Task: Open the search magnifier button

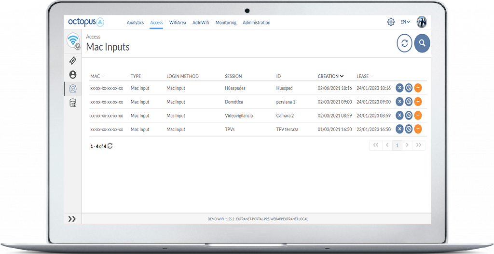Action: tap(422, 43)
